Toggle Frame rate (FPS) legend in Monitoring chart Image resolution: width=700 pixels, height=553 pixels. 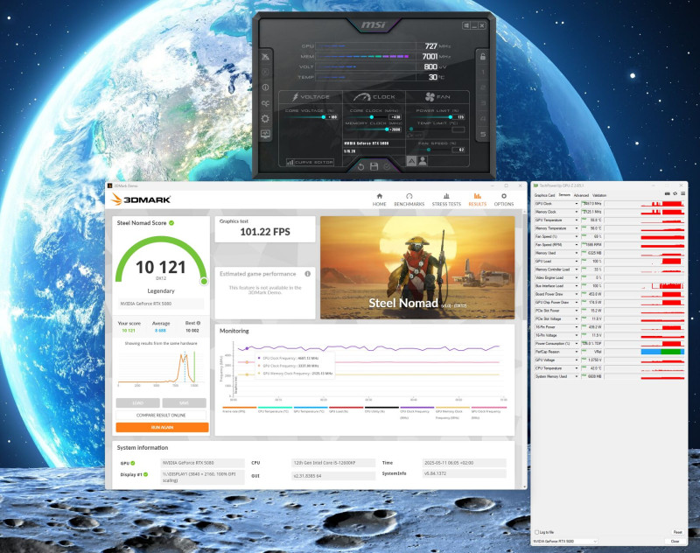pyautogui.click(x=239, y=409)
